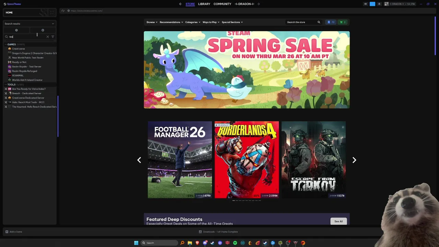Open the -I-DRAGON-I- account dropdown
Viewport: 439px width, 247px height.
coord(400,4)
